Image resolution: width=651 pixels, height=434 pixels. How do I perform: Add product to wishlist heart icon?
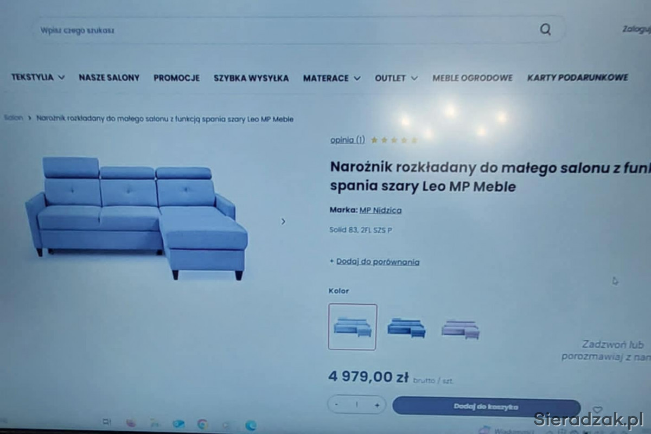(x=597, y=410)
